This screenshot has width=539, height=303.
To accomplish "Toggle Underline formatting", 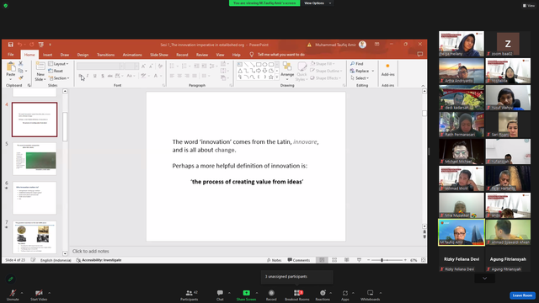I will point(95,76).
